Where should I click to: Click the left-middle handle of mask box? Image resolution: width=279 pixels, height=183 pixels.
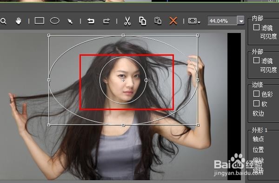[x=49, y=80]
